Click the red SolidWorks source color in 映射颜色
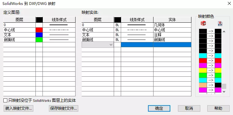233x115 pixels. [203, 60]
